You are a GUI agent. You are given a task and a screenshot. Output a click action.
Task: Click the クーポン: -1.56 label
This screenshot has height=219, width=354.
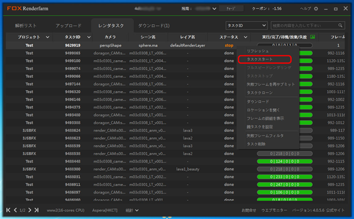[x=266, y=9]
